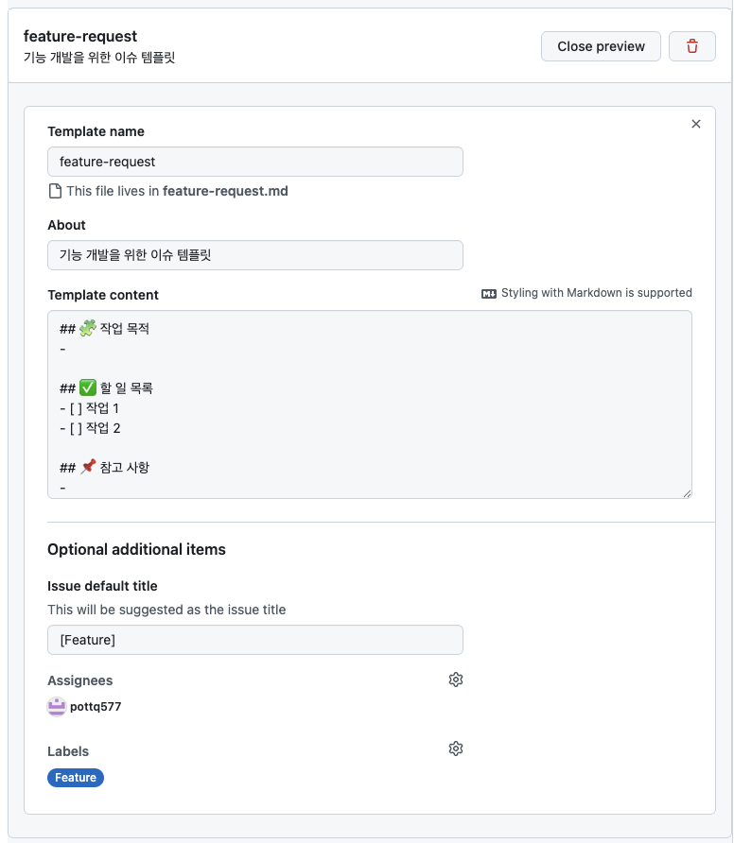The image size is (734, 843).
Task: Click the Markdown icon above template content
Action: pos(489,293)
